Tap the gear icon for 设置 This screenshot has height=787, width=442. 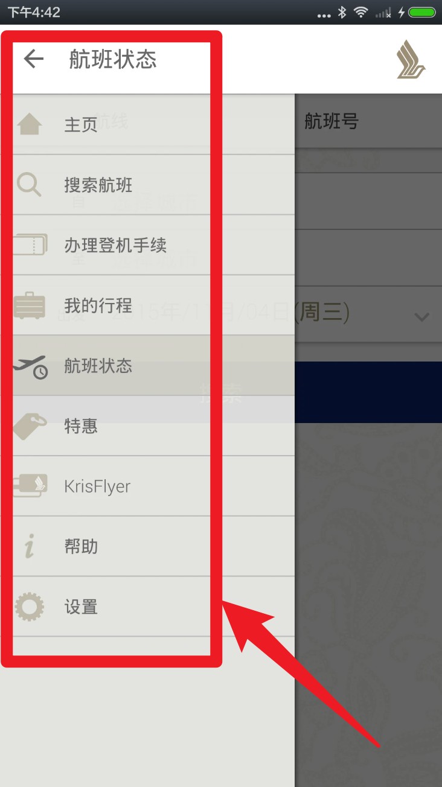(x=29, y=607)
